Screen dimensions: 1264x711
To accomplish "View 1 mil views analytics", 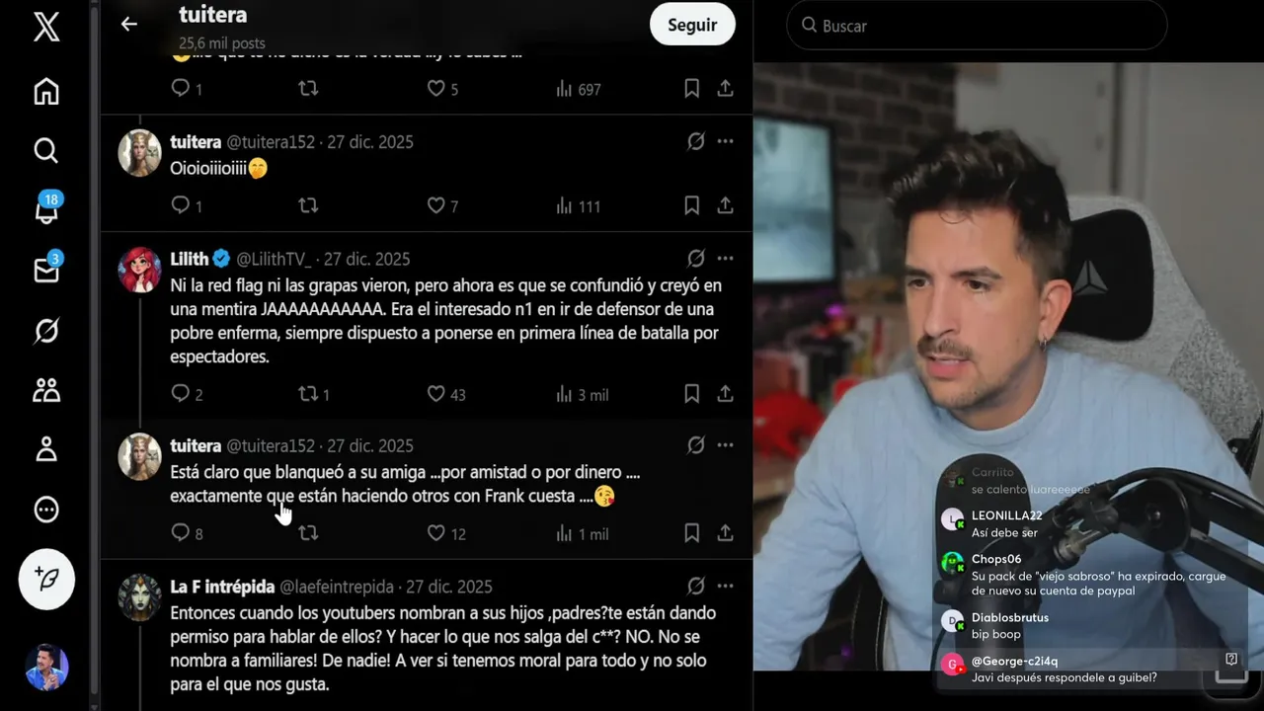I will click(x=582, y=533).
